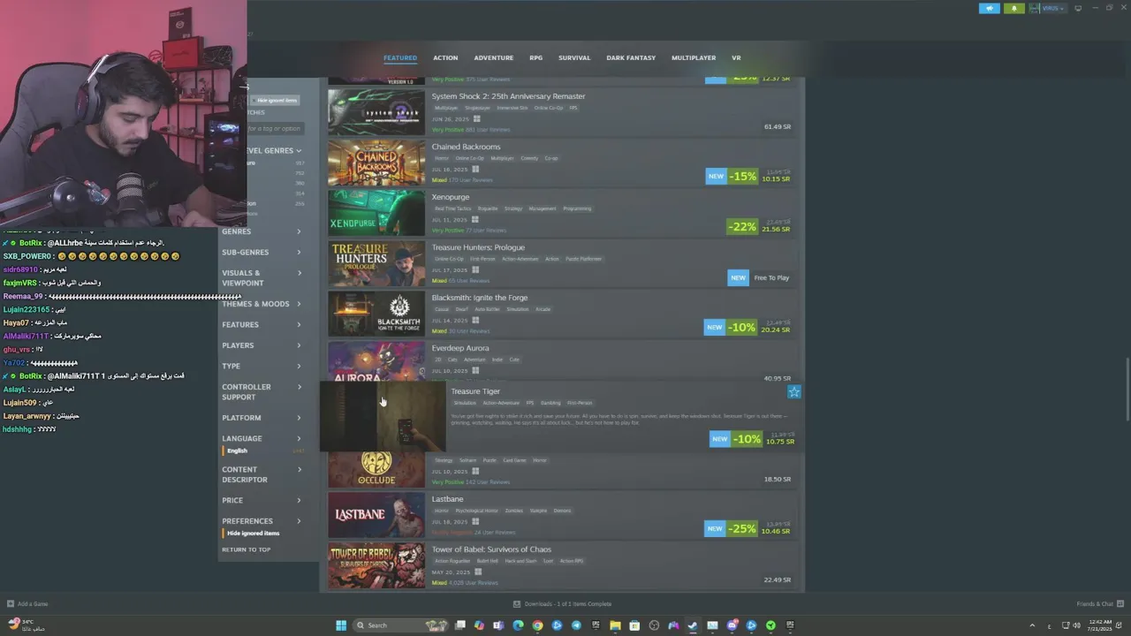The height and width of the screenshot is (636, 1131).
Task: Expand the SUB-GENRES filter section
Action: pyautogui.click(x=261, y=253)
